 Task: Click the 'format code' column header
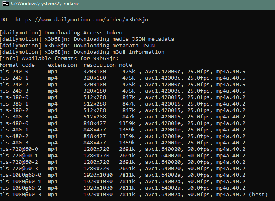click(17, 65)
